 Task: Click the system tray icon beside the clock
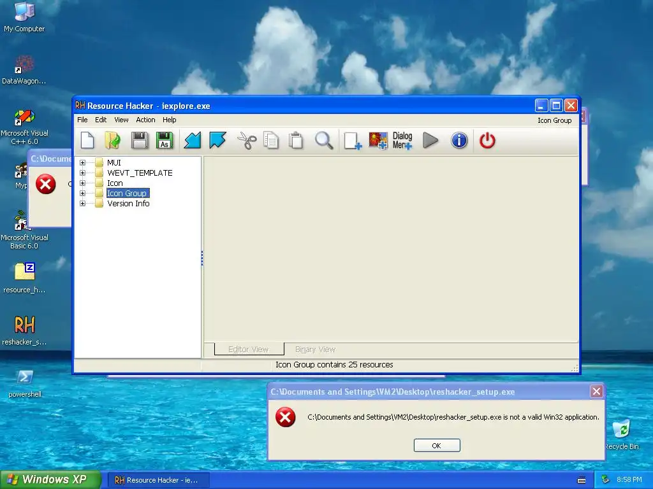point(606,479)
